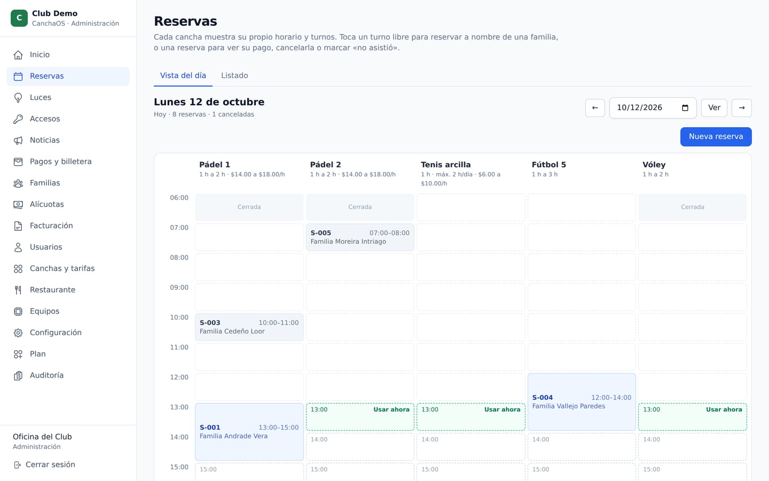This screenshot has width=769, height=481.
Task: Click the Club Demo logo badge
Action: 19,18
